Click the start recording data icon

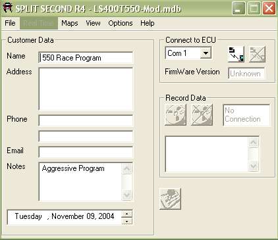(175, 114)
